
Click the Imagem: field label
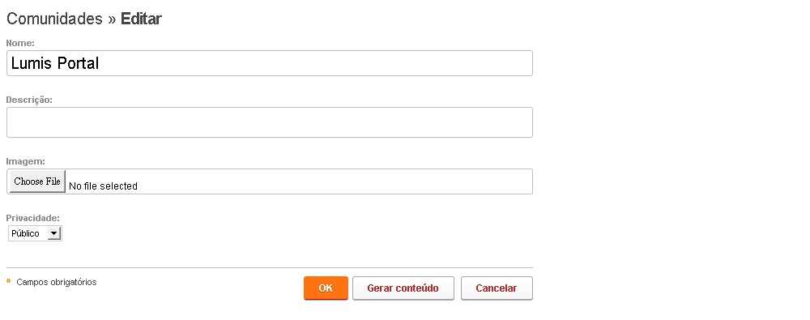pyautogui.click(x=26, y=161)
